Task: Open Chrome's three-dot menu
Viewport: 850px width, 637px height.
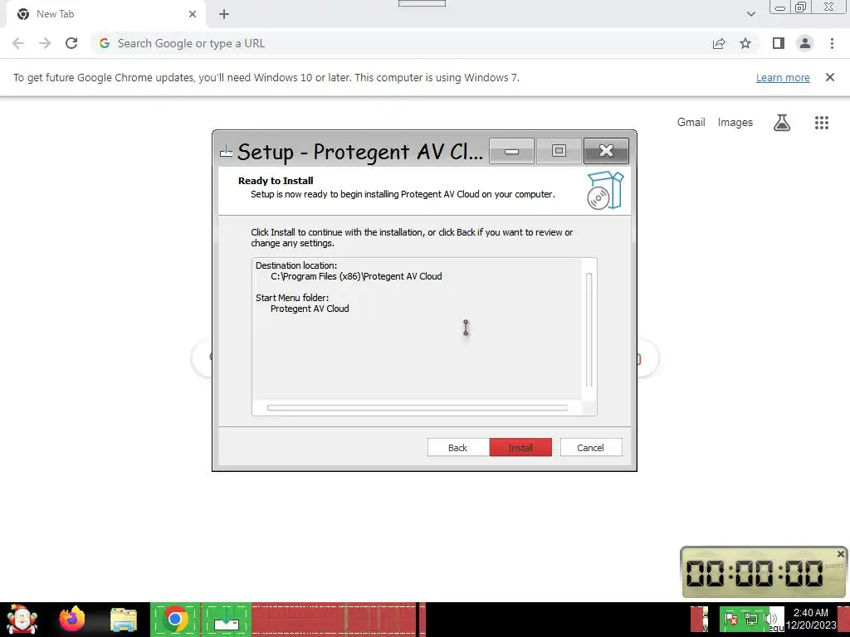Action: 832,43
